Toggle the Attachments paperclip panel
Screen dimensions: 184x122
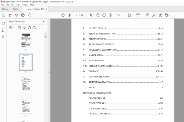click(3, 37)
